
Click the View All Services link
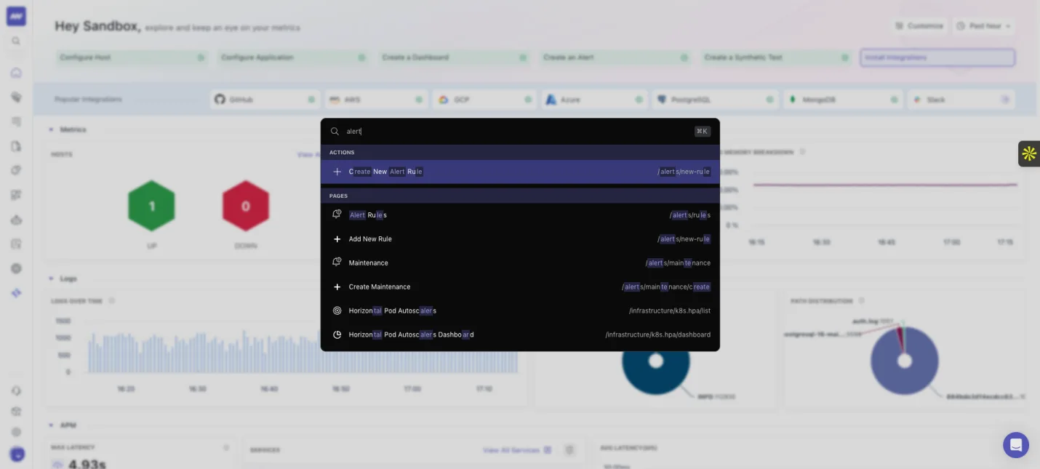tap(516, 451)
